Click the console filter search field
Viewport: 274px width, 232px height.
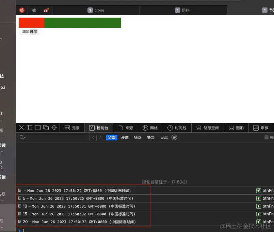tap(54, 137)
